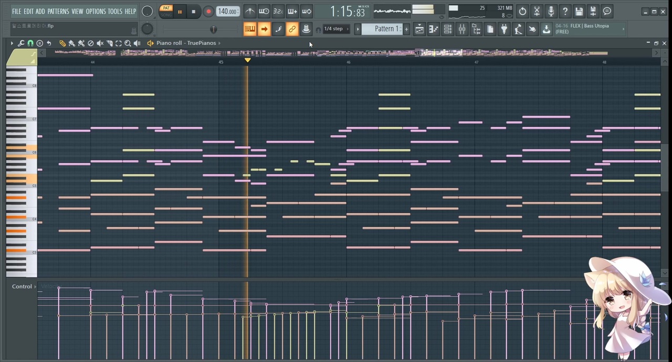672x362 pixels.
Task: Click the record button
Action: click(208, 11)
